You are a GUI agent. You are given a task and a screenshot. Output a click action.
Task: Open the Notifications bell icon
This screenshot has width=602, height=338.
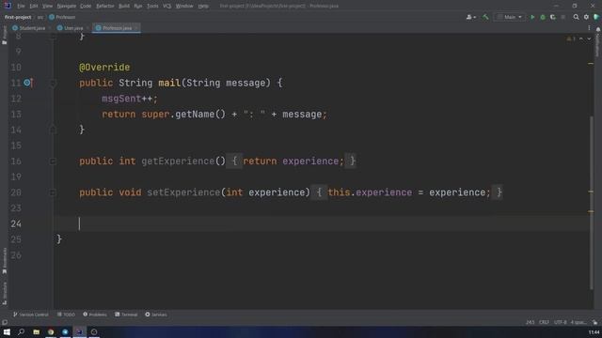pyautogui.click(x=598, y=29)
